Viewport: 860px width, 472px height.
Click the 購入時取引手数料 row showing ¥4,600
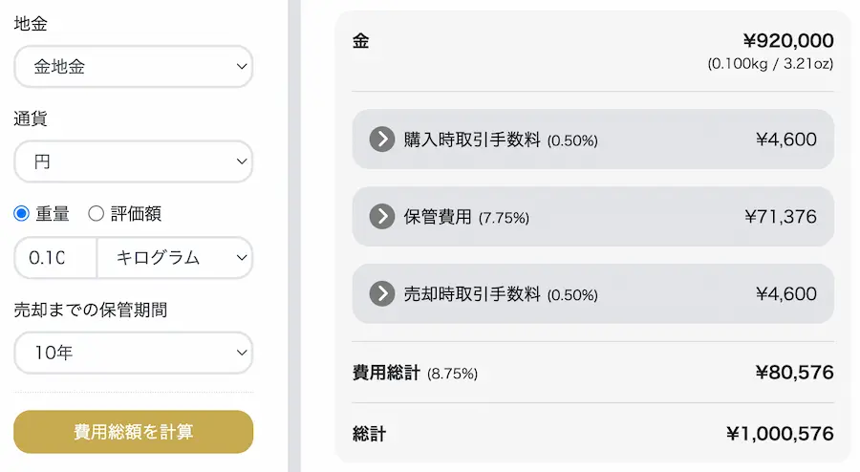click(x=592, y=139)
